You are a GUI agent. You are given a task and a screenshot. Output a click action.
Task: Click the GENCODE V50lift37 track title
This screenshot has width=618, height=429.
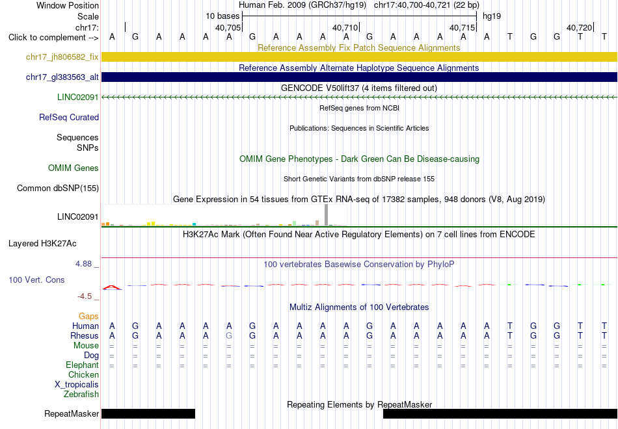pos(359,88)
